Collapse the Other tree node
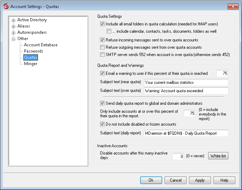The image size is (242, 190). coord(14,39)
